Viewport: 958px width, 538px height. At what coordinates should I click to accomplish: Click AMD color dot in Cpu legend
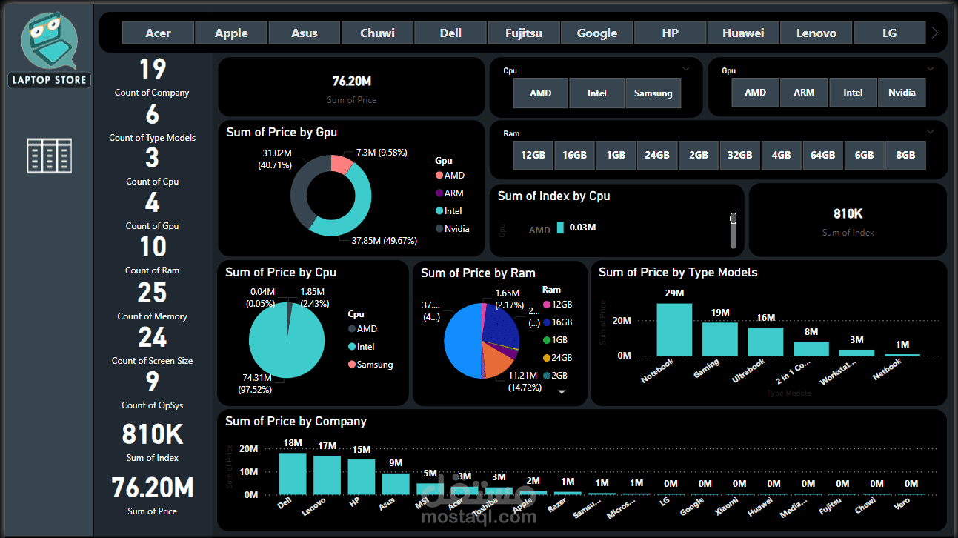(x=352, y=329)
